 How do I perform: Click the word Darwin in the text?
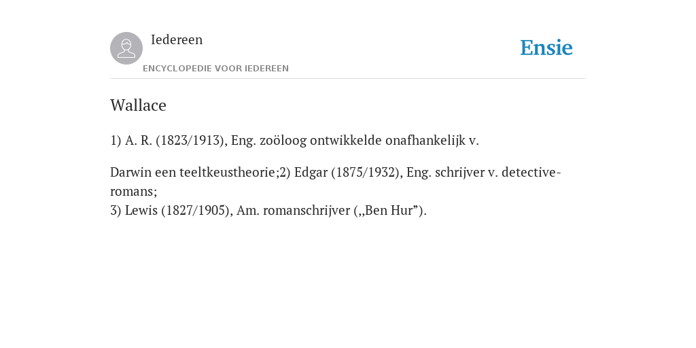[x=131, y=172]
